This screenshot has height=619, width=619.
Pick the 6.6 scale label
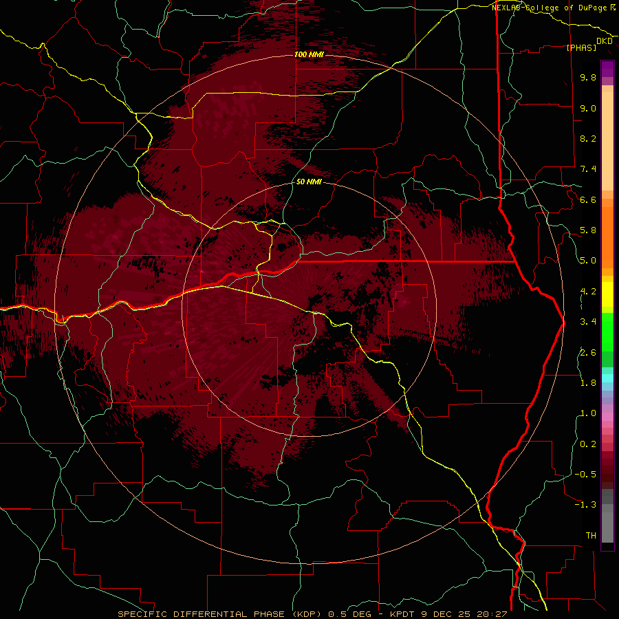(x=588, y=199)
